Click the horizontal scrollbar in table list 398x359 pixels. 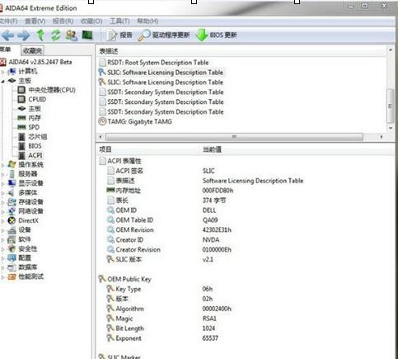click(234, 137)
